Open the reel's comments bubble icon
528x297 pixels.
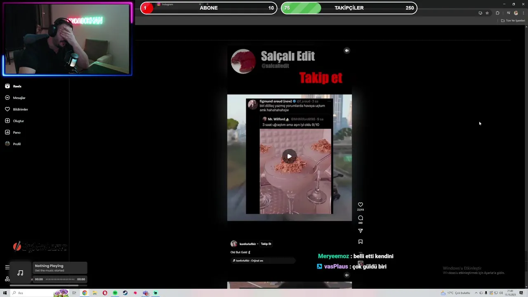361,218
